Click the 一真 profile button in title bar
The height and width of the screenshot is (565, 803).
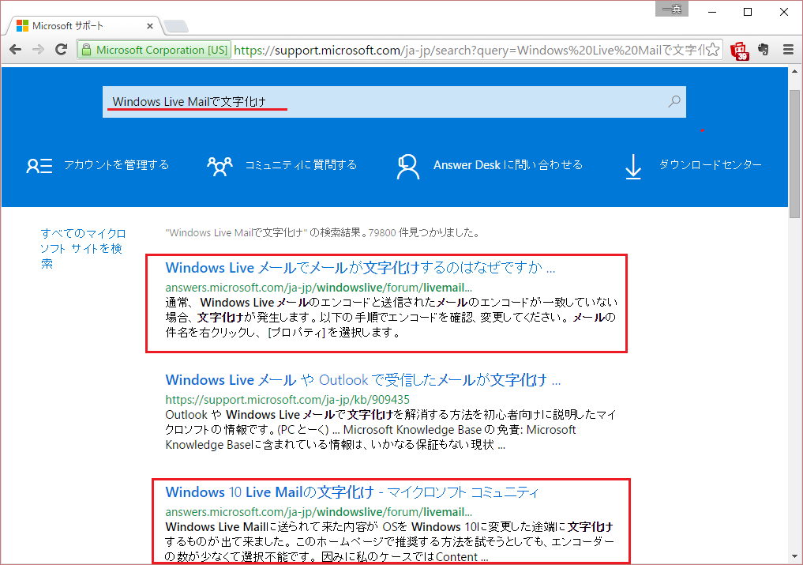click(672, 9)
